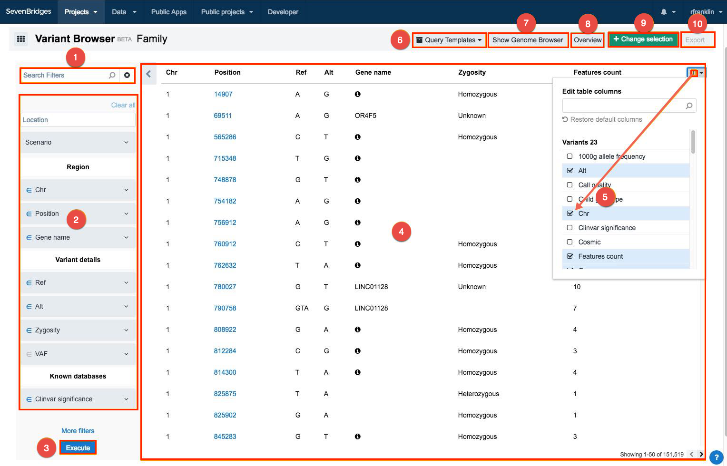Toggle the table columns editor icon
Viewport: 727px width, 466px height.
tap(696, 73)
